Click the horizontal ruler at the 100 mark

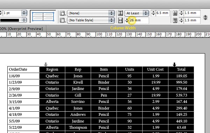(99, 34)
